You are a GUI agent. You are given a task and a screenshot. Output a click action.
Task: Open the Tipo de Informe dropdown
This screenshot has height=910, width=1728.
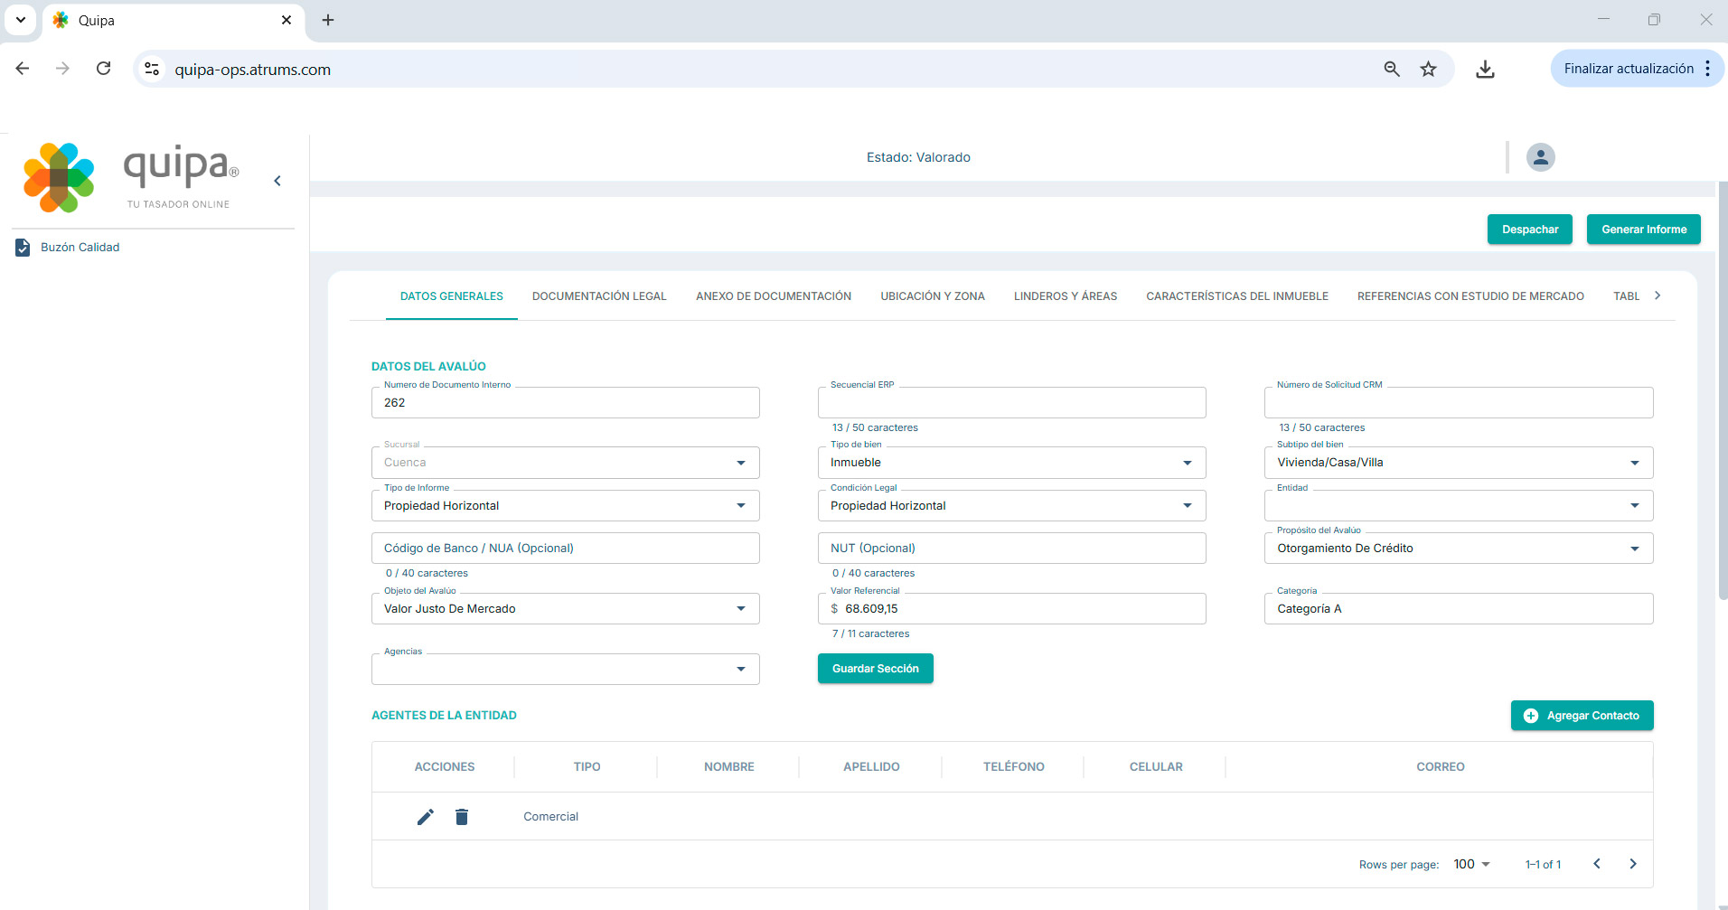coord(565,506)
